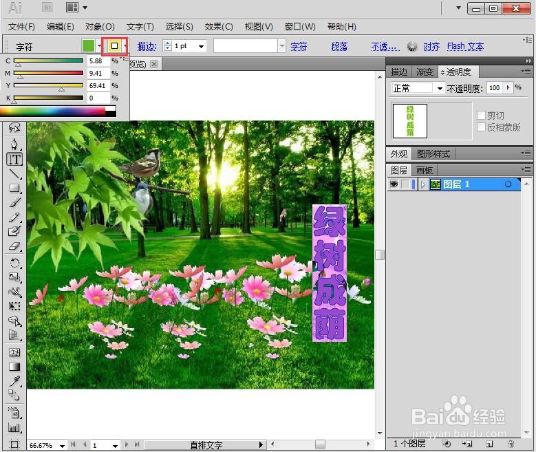The image size is (536, 452).
Task: Click the Create New Layer icon
Action: pos(489,444)
